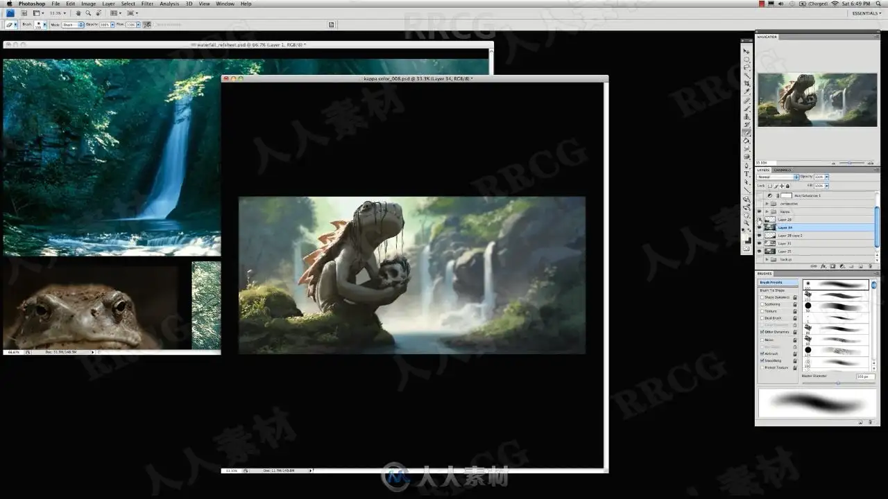The image size is (888, 499).
Task: Delete brush using Brushes panel trash icon
Action: pos(870,421)
